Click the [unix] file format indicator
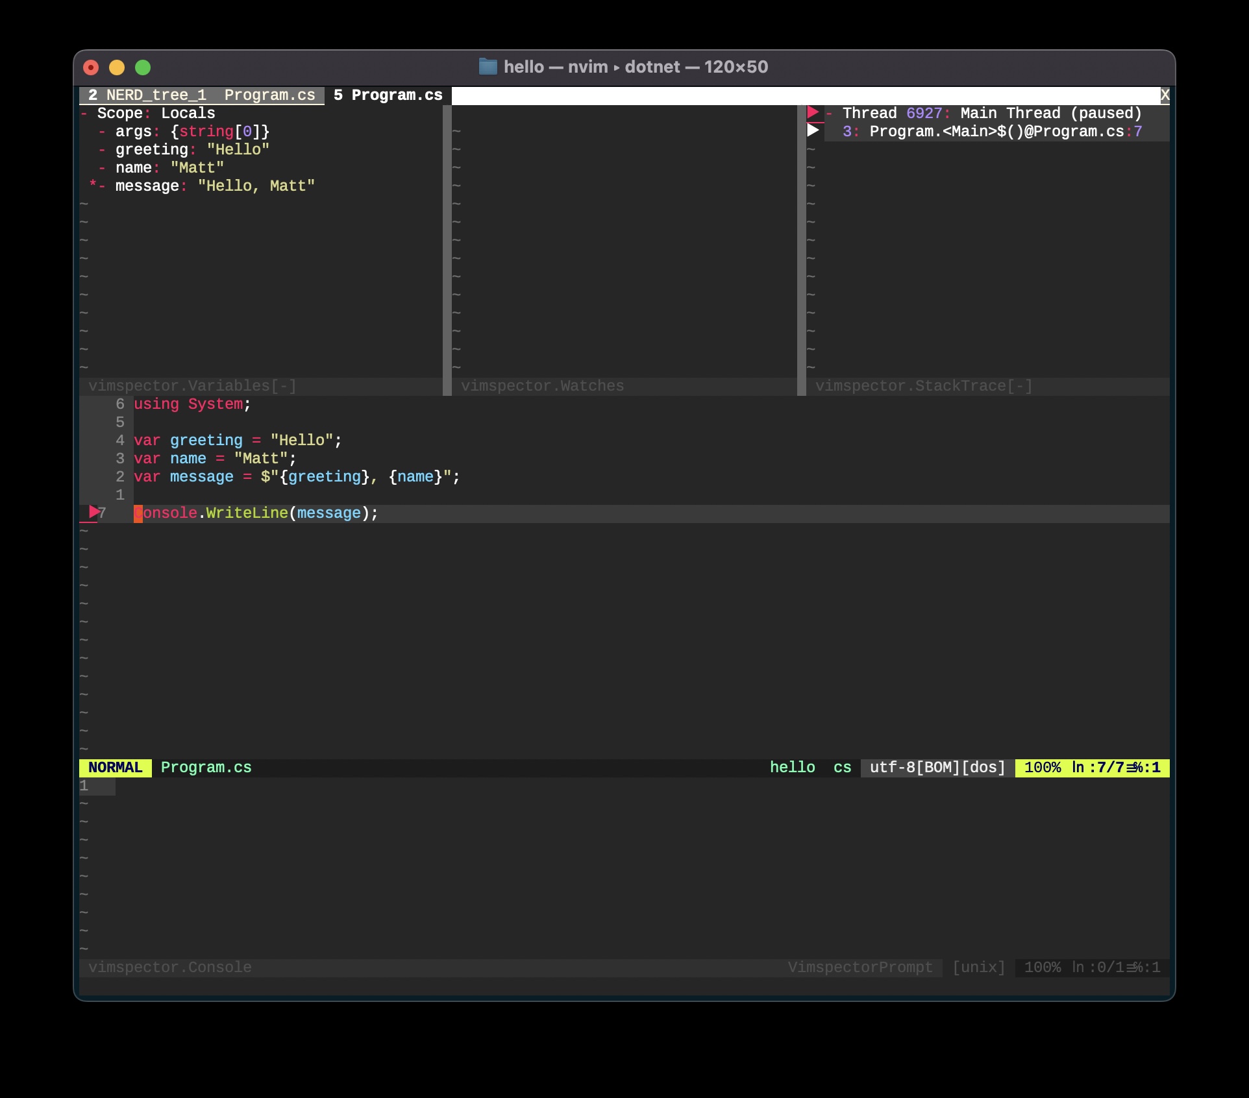The height and width of the screenshot is (1098, 1249). coord(979,968)
